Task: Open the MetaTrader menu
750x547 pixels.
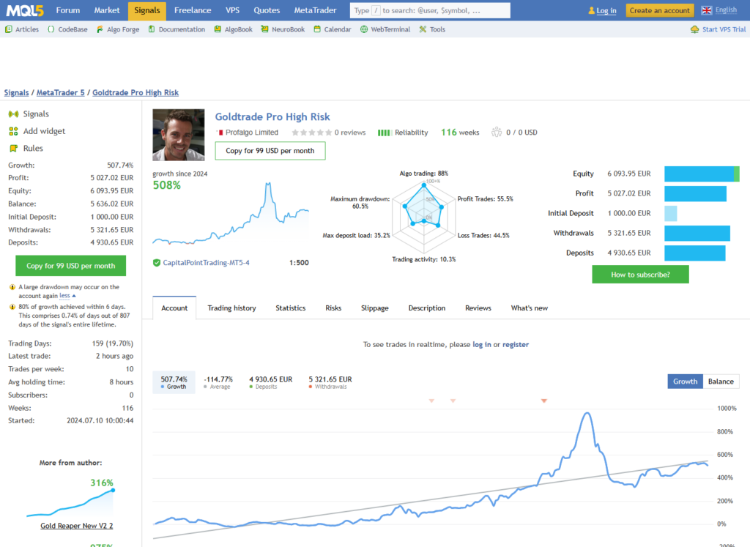Action: pos(315,10)
